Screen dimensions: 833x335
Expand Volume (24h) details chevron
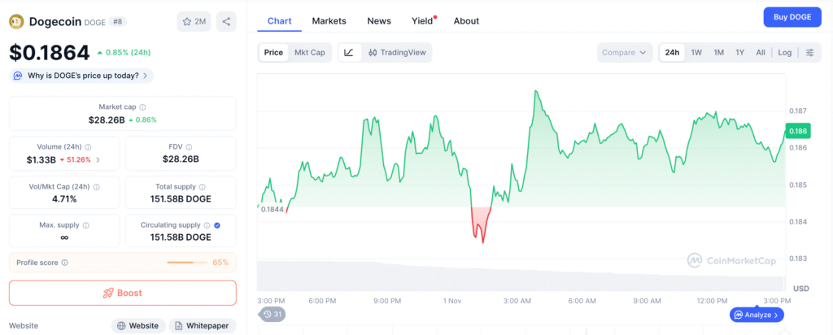tap(98, 159)
